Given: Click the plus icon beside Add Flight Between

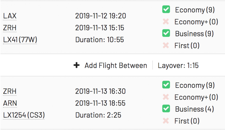Looking at the screenshot, I should [76, 65].
